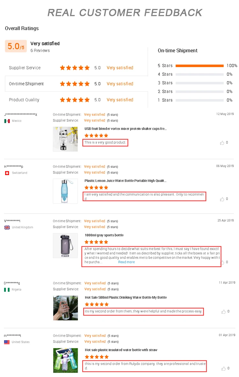Select the Product Quality rating row
239x377 pixels.
tap(76, 100)
